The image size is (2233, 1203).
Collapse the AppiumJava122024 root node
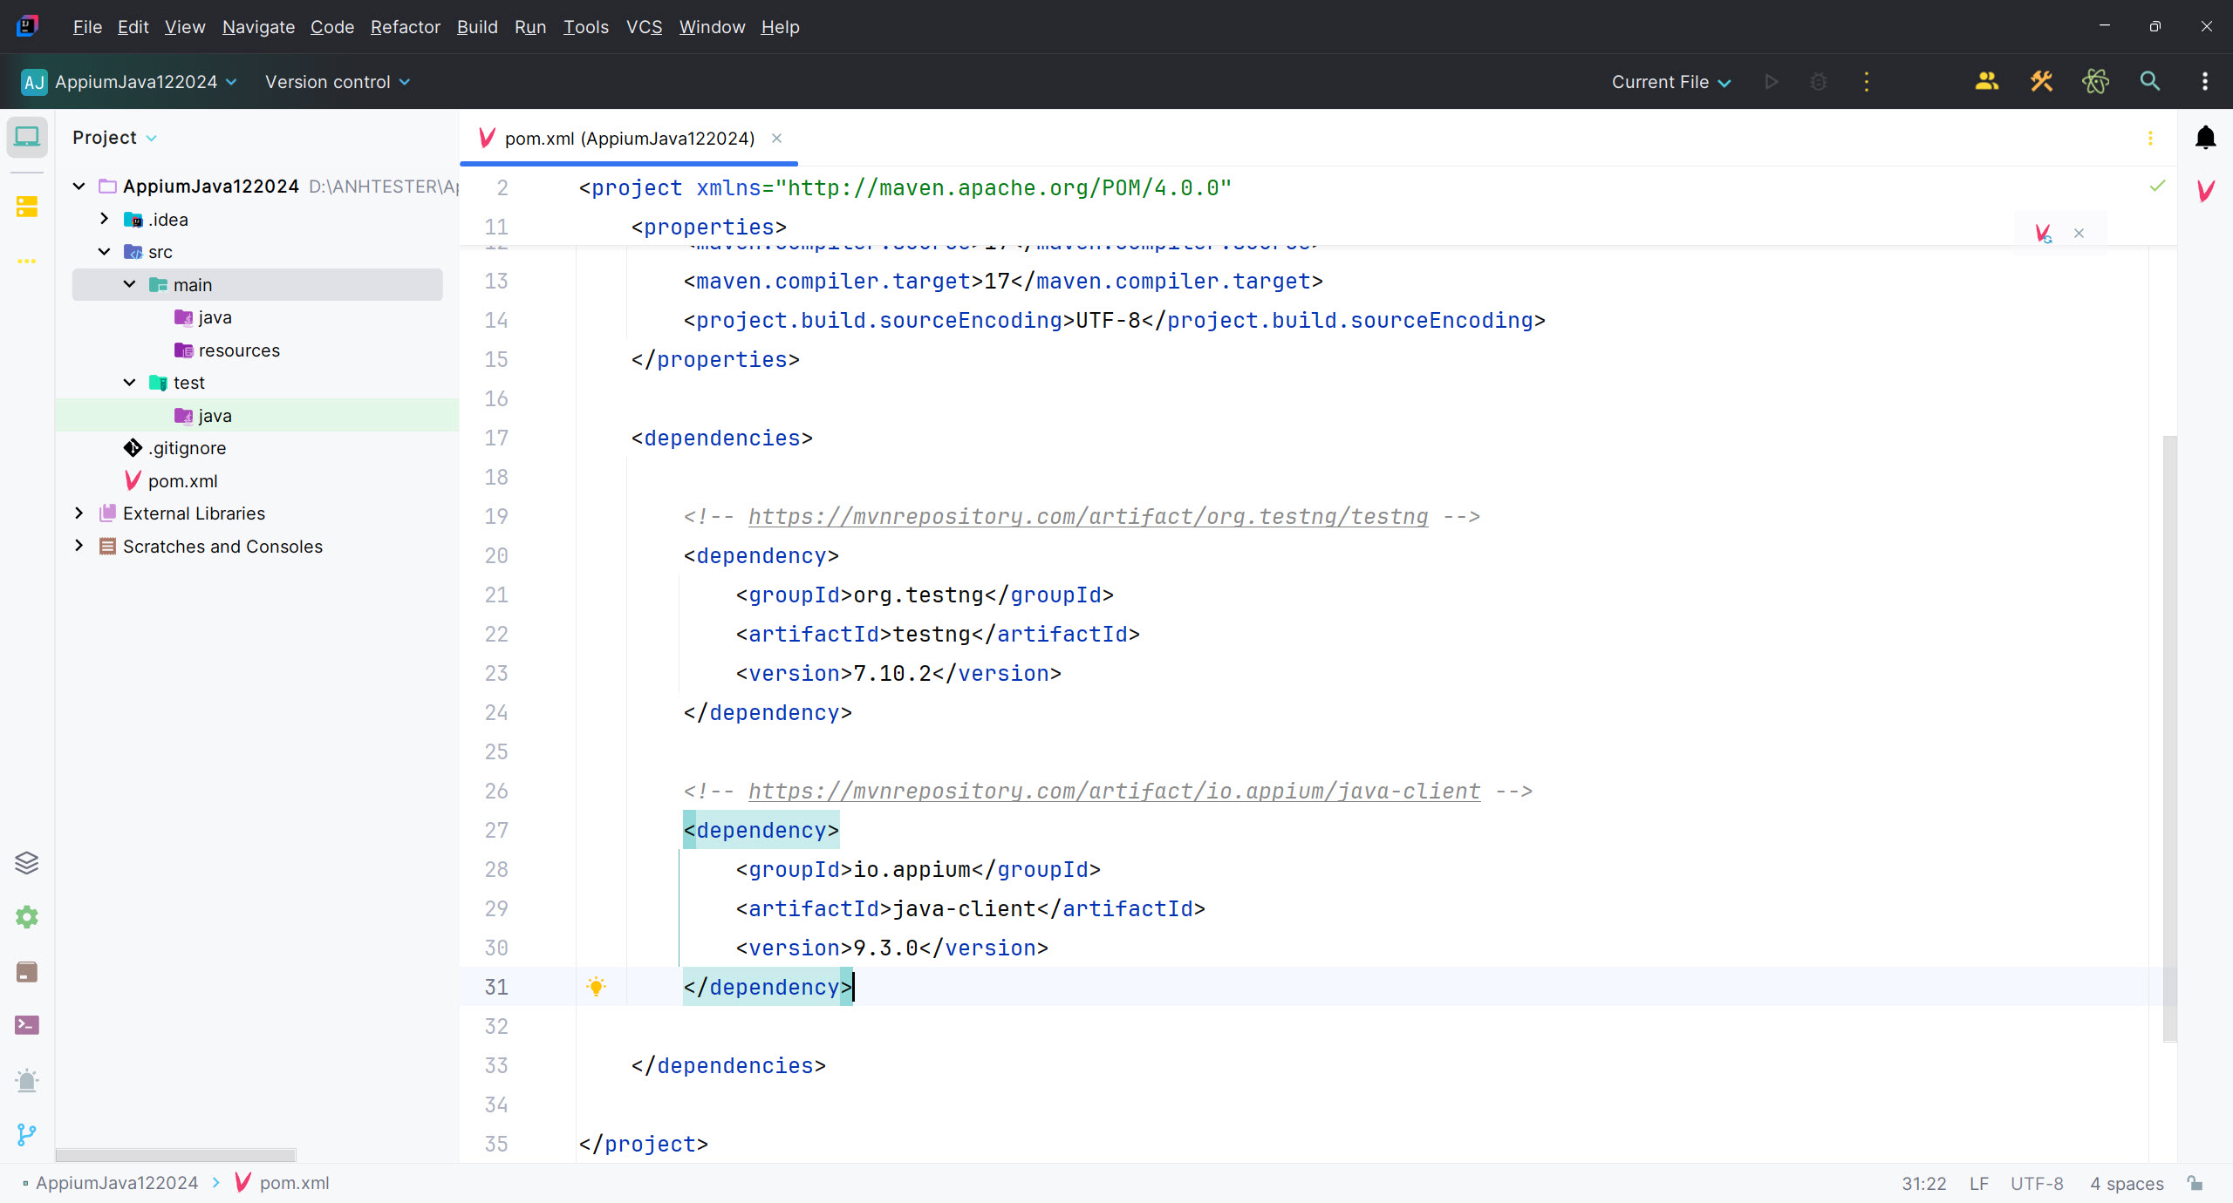click(79, 186)
